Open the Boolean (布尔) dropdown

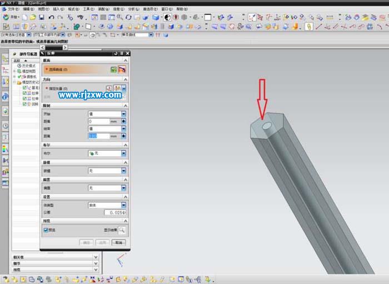pyautogui.click(x=123, y=153)
